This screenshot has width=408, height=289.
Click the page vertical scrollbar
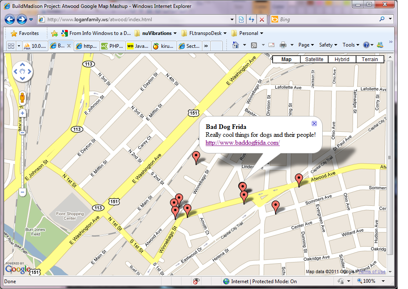coord(390,158)
